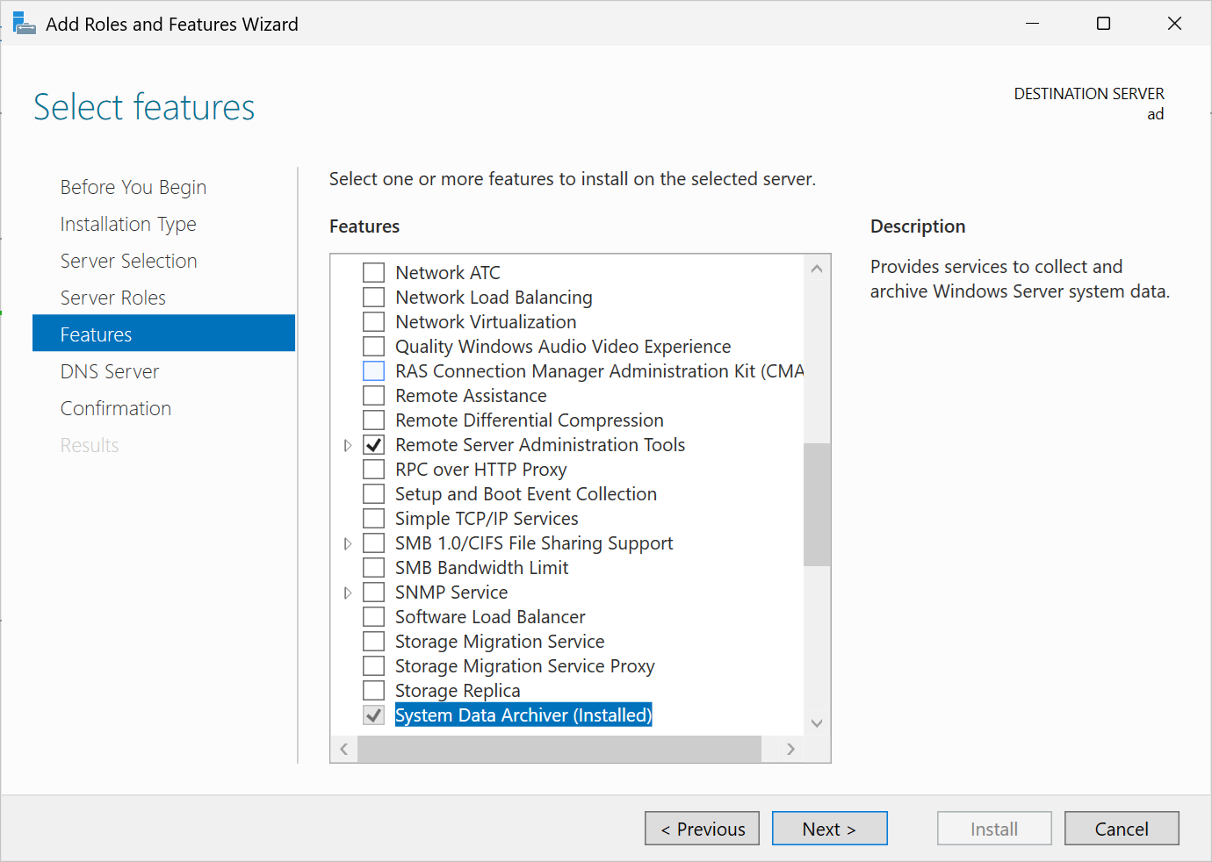1212x862 pixels.
Task: Check the SNMP Service feature
Action: pos(373,592)
